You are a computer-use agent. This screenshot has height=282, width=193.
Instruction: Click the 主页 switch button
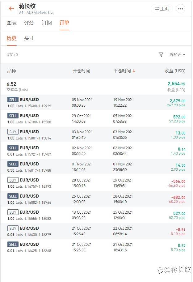(162, 9)
